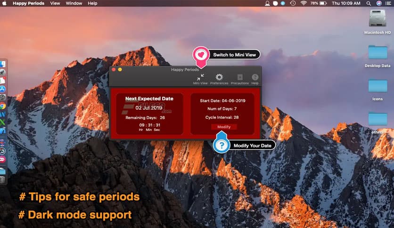This screenshot has width=394, height=228.
Task: Open the View menu
Action: click(55, 3)
